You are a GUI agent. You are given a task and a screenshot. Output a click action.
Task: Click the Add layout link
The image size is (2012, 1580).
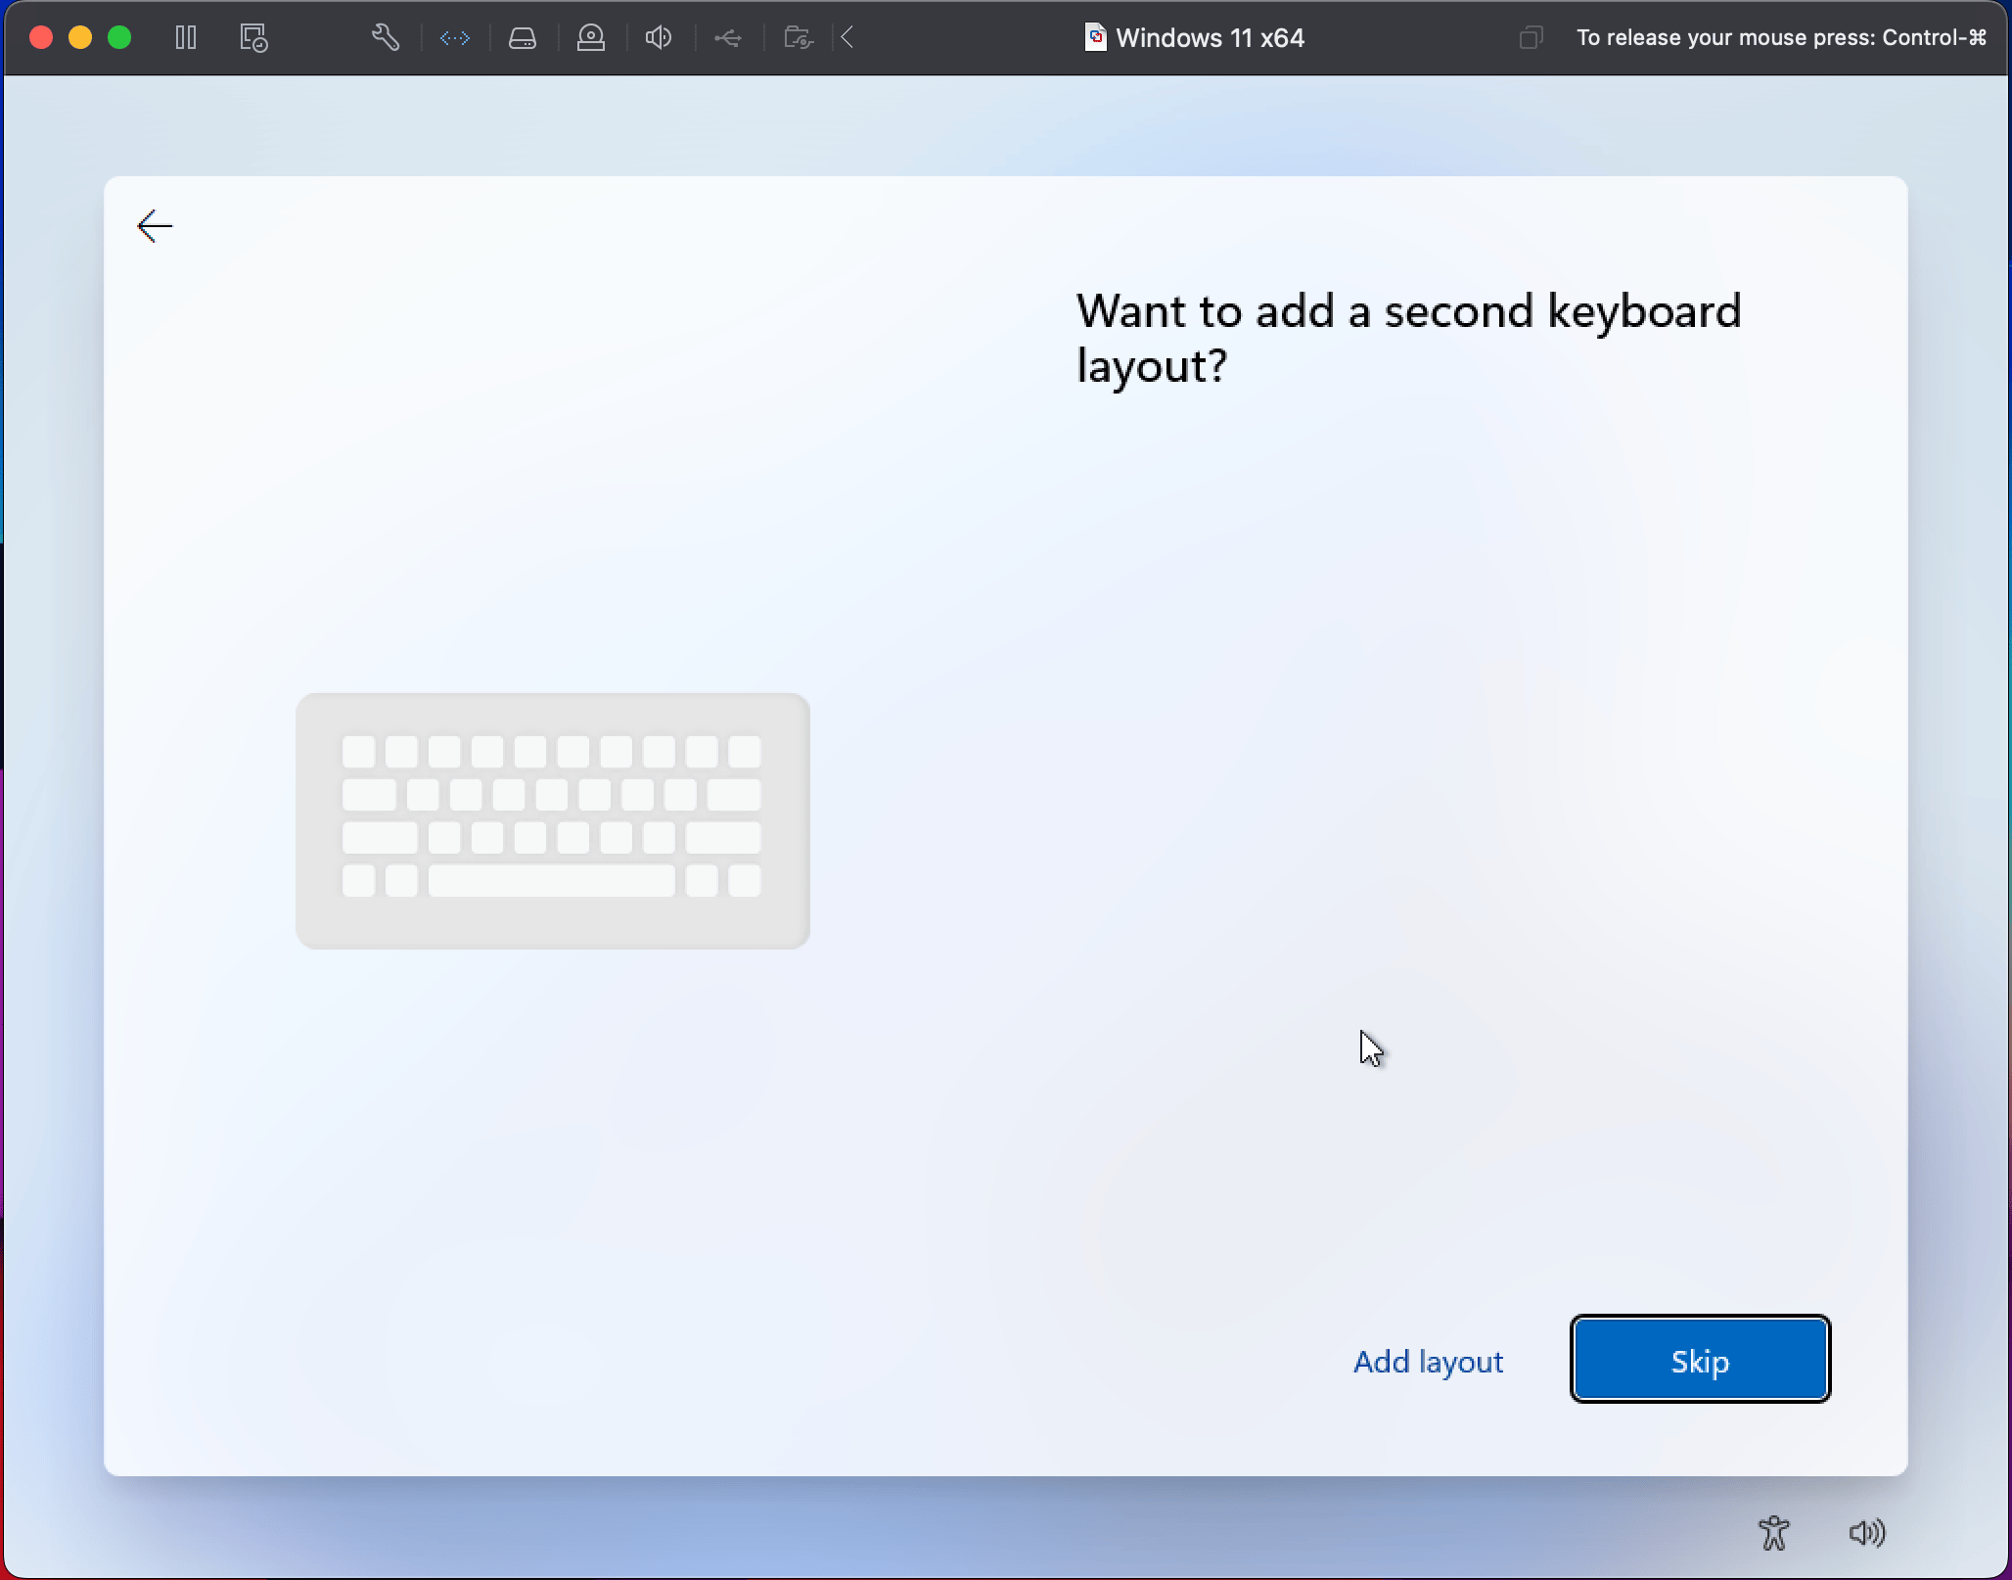1428,1362
